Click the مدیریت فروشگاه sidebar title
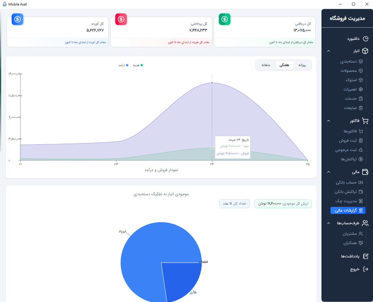373x302 pixels. [x=347, y=18]
